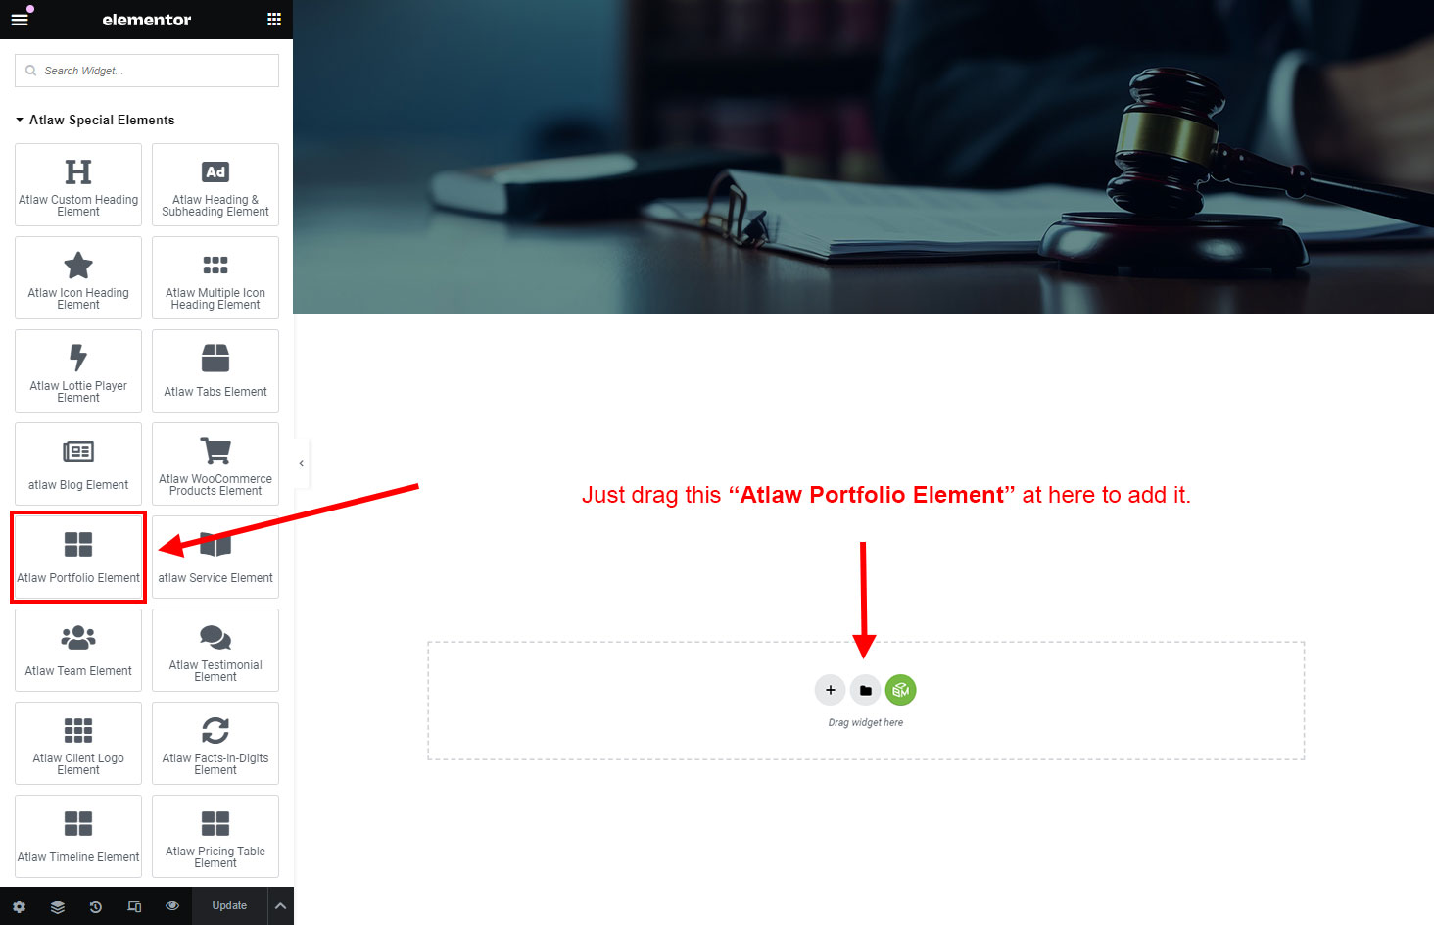Viewport: 1434px width, 925px height.
Task: Select Atlaw Custom Heading Element widget
Action: click(78, 185)
